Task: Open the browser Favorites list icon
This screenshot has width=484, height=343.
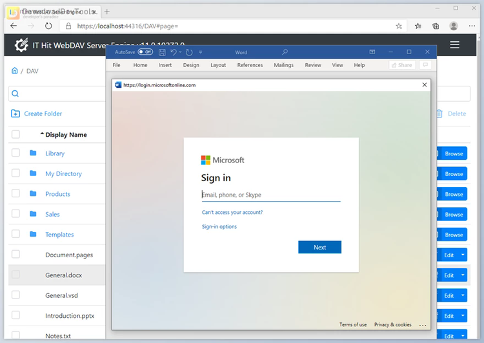Action: [x=418, y=26]
